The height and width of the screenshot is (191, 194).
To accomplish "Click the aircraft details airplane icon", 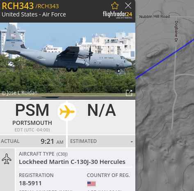I will click(7, 159).
